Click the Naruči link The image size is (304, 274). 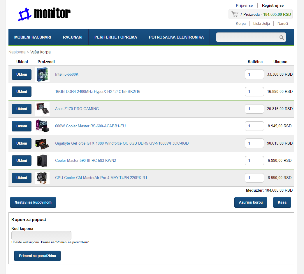coord(282,23)
